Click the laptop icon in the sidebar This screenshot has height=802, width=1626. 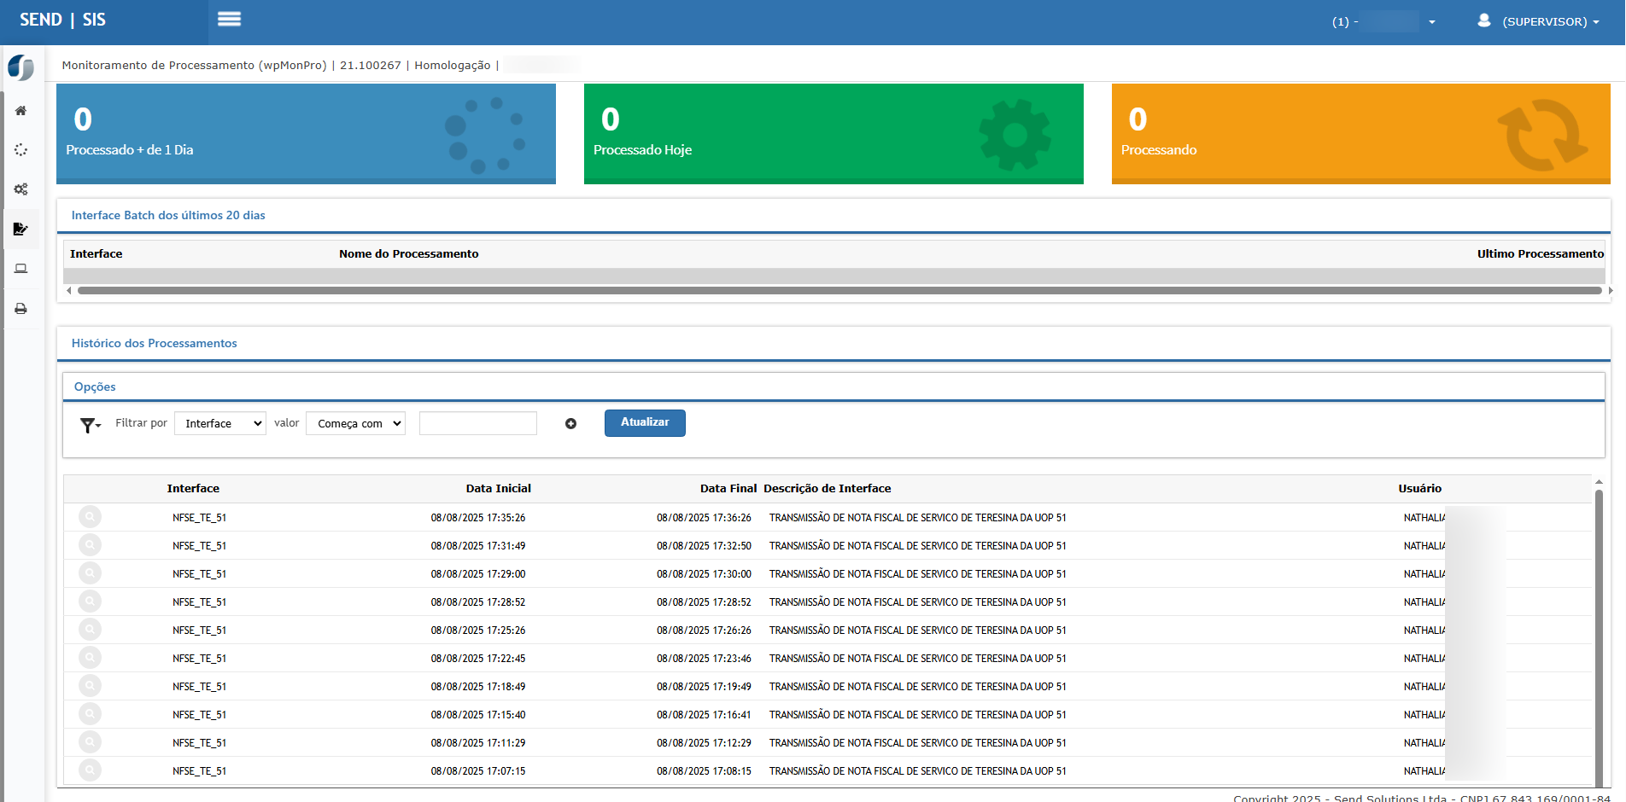click(x=21, y=269)
